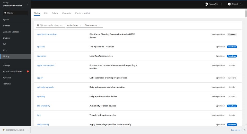Switch to the Popisy umístění tab
This screenshot has height=134, width=247.
[x=82, y=13]
